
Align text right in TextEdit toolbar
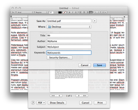pyautogui.click(x=87, y=12)
